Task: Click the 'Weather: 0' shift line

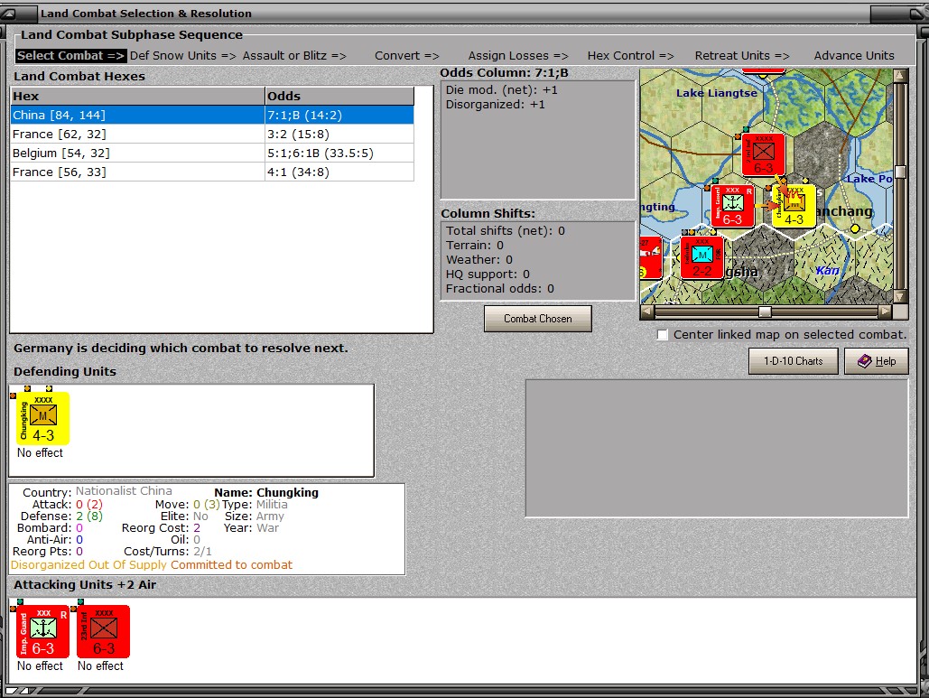Action: (479, 259)
